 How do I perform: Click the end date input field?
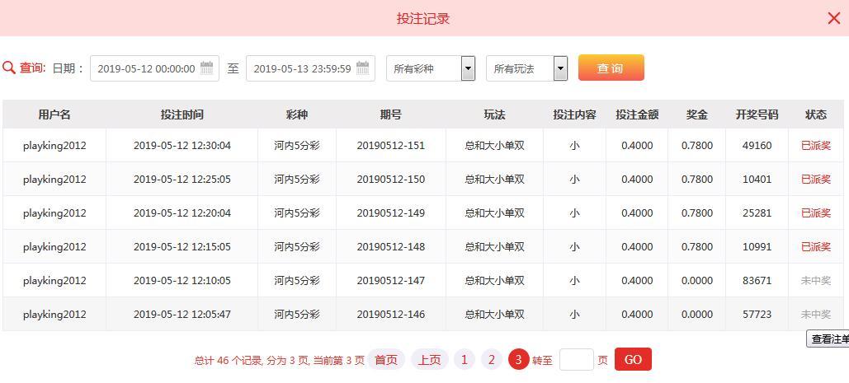click(302, 68)
